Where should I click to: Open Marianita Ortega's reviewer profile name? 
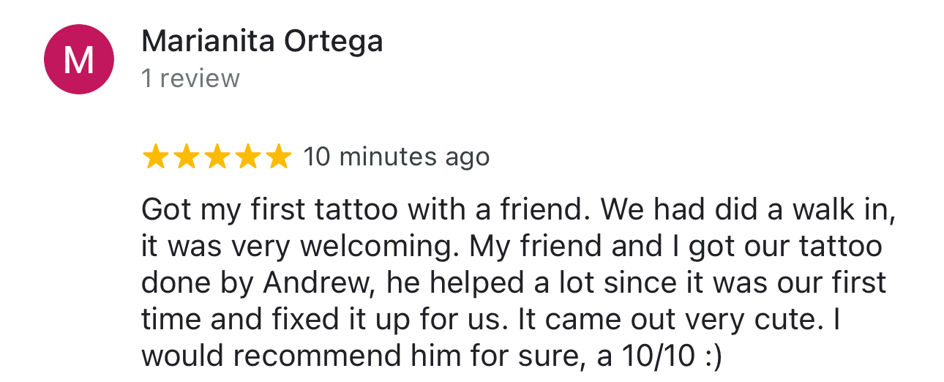(x=262, y=42)
